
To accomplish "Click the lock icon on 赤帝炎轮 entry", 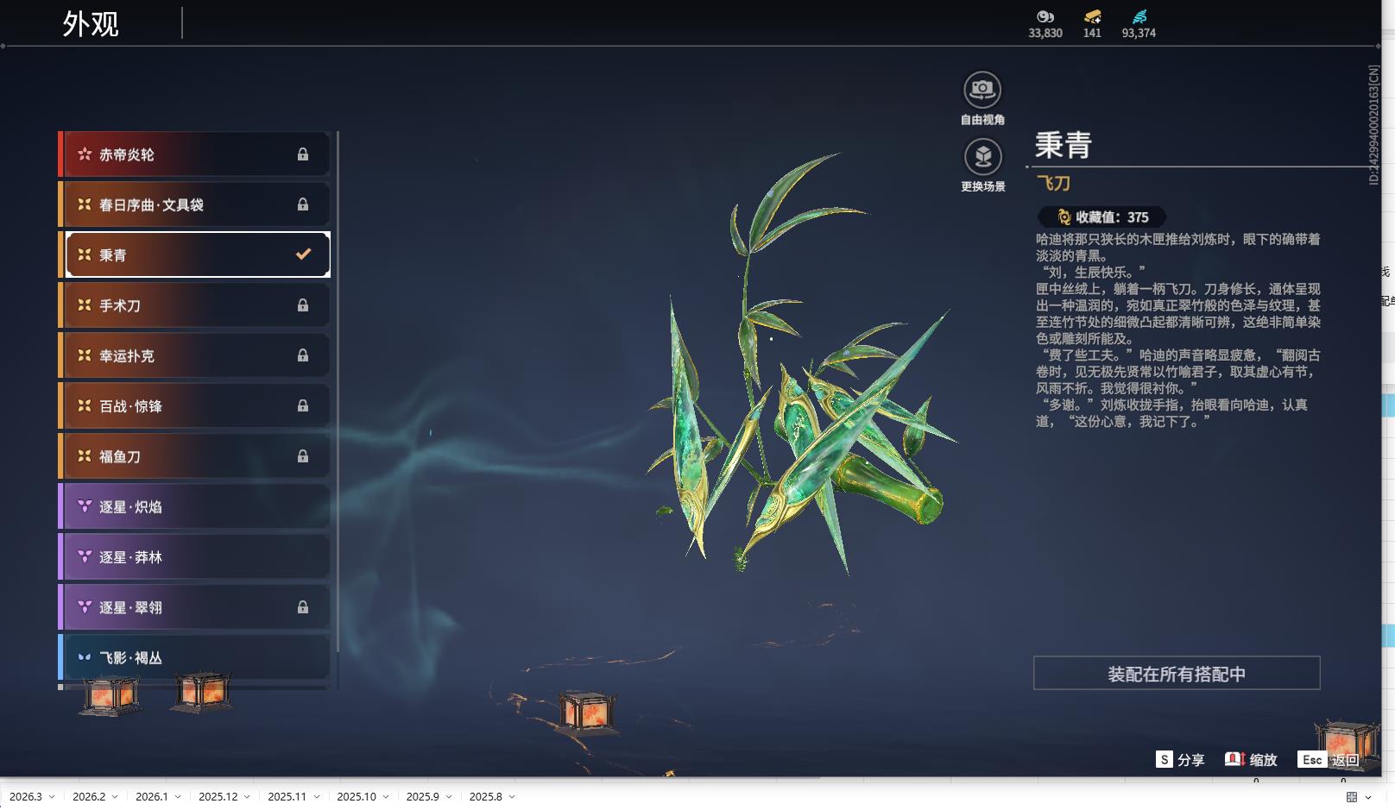I will click(303, 154).
